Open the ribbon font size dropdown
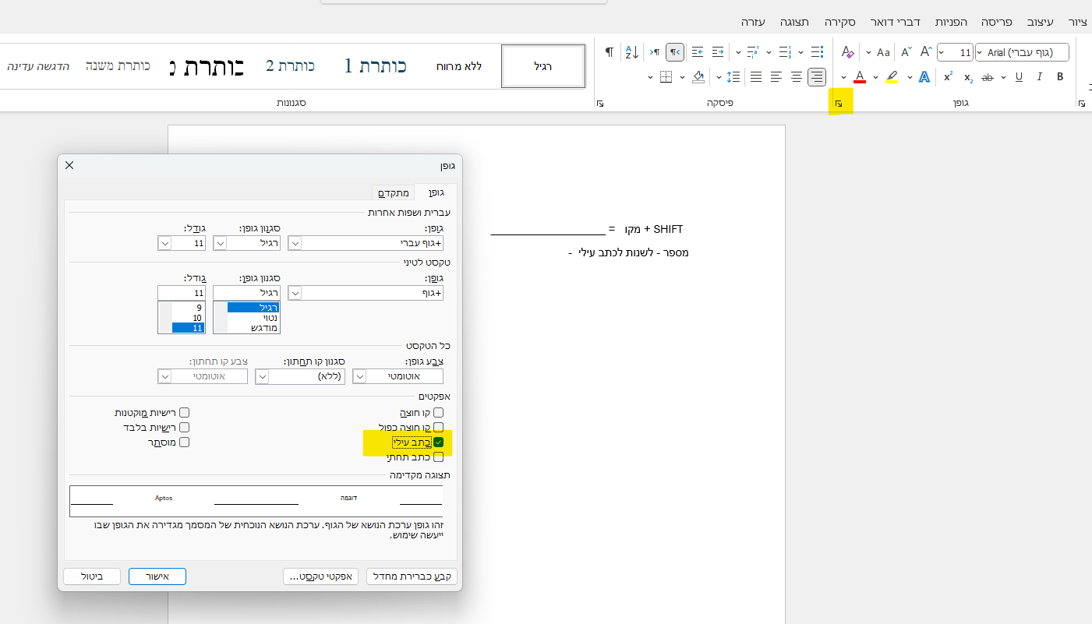Screen dimensions: 1092x624 (942, 52)
